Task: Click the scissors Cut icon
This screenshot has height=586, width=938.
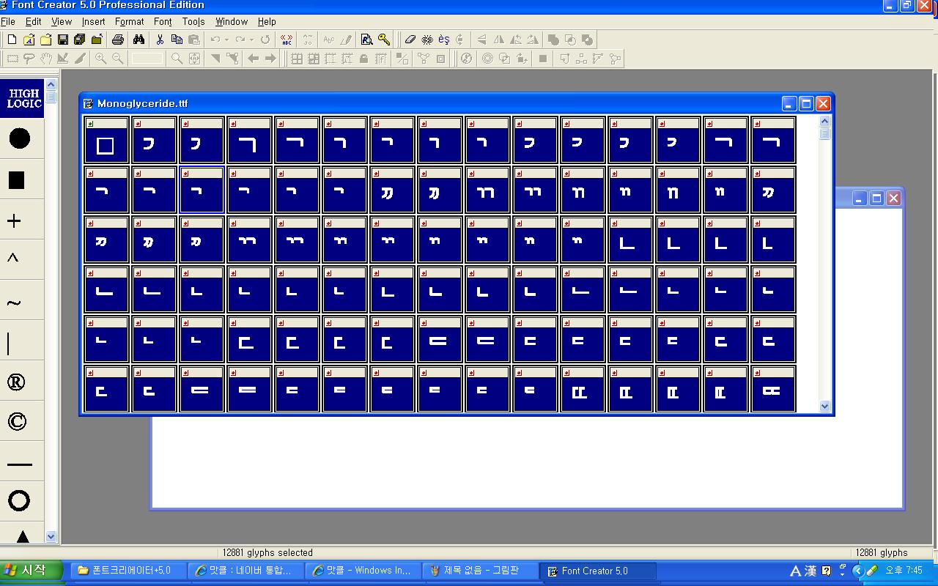Action: pyautogui.click(x=160, y=40)
